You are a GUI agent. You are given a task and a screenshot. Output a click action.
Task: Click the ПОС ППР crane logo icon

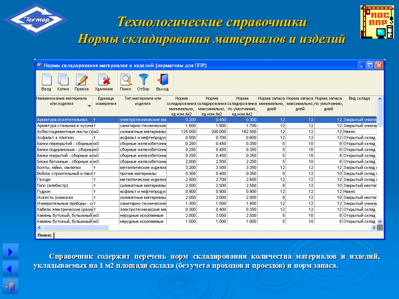377,22
